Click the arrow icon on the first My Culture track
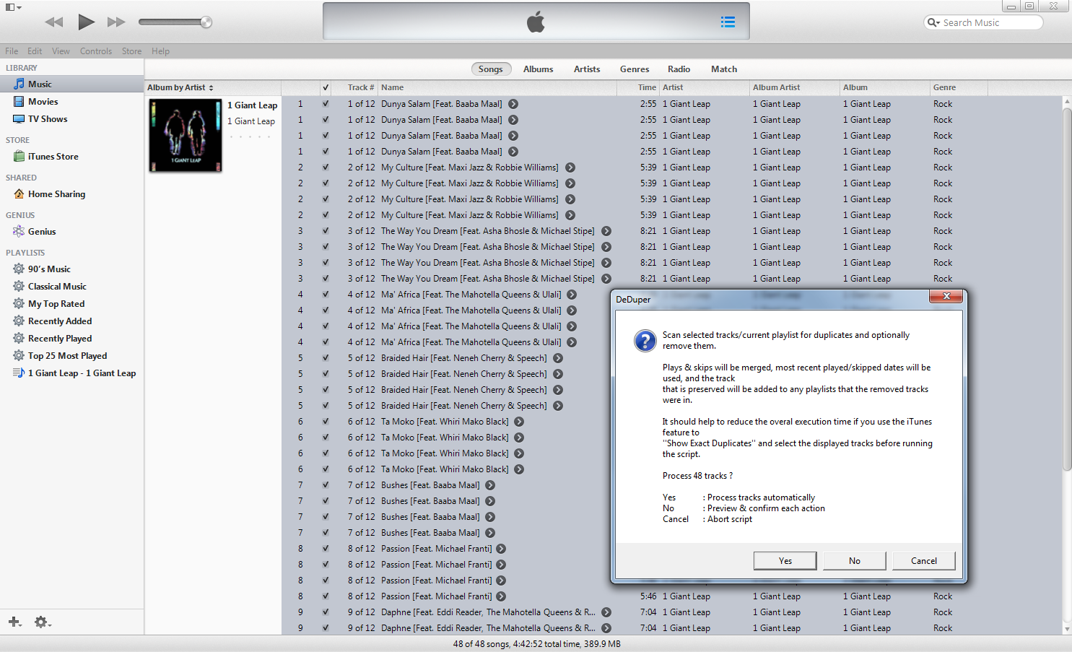1072x652 pixels. pyautogui.click(x=570, y=168)
